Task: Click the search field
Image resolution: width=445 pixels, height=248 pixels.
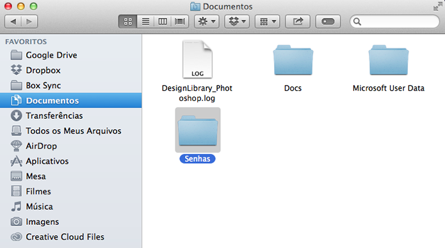Action: tap(394, 22)
